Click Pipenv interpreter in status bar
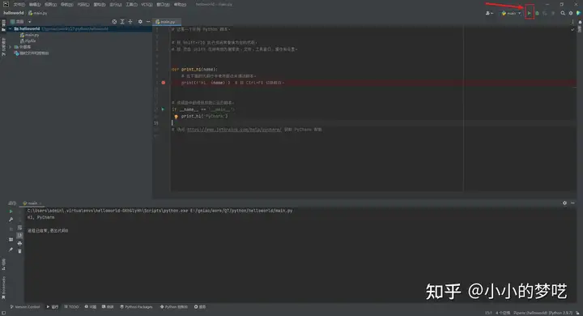 (543, 313)
